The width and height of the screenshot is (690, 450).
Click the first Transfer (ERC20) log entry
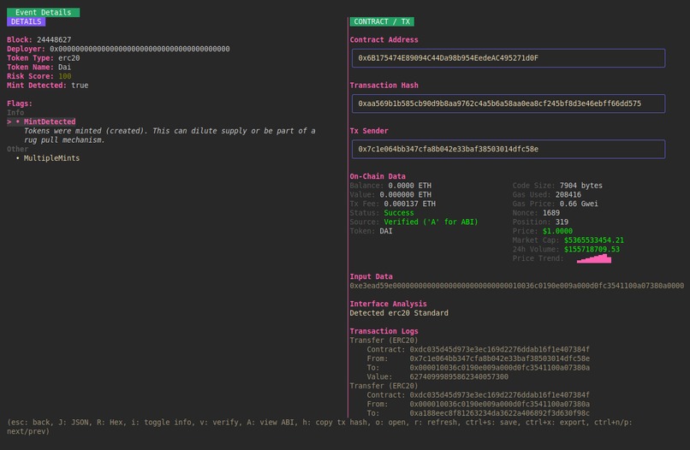[x=384, y=340]
